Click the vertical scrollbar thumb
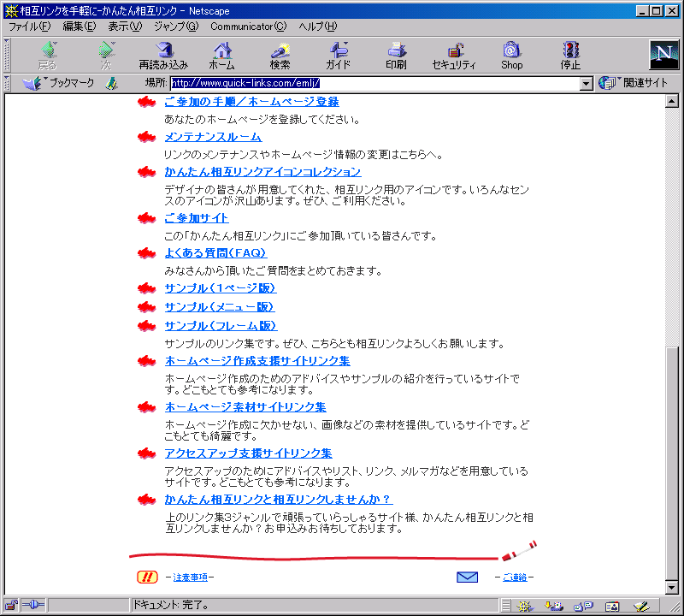 (672, 464)
